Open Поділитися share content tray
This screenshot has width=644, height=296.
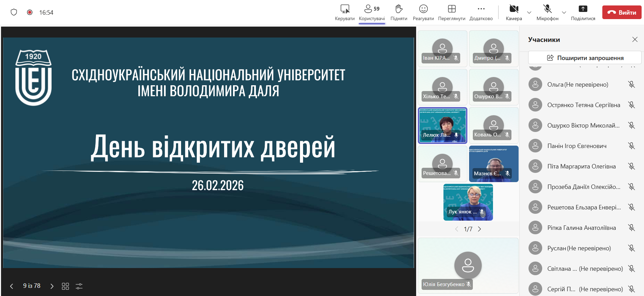pyautogui.click(x=583, y=13)
